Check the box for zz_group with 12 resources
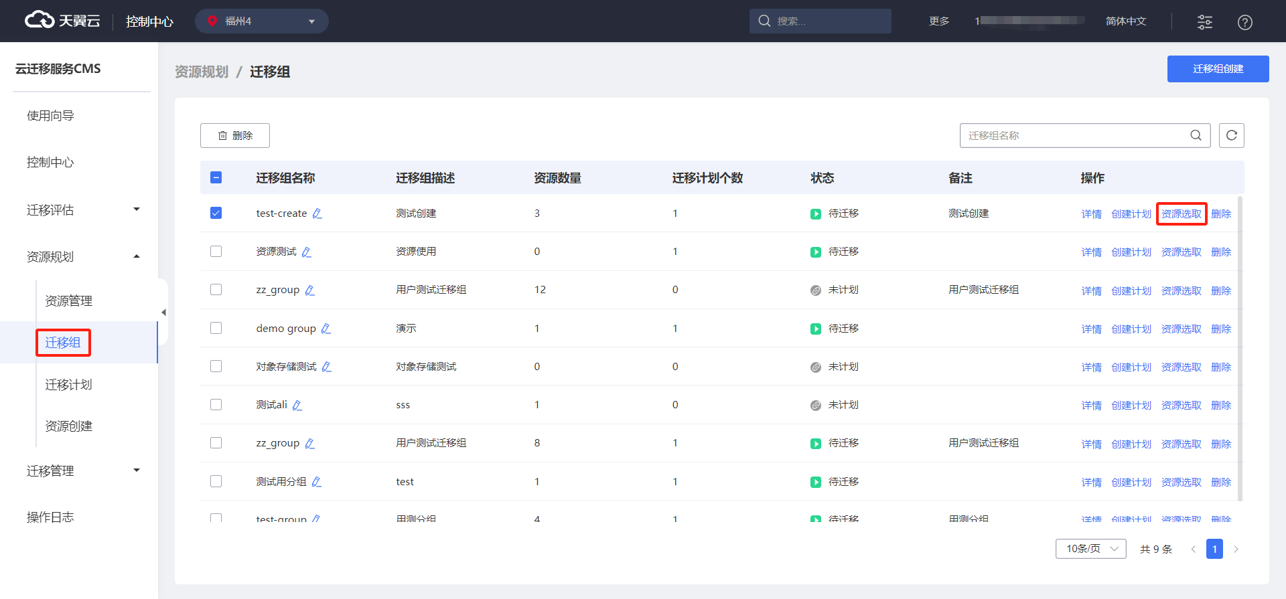This screenshot has width=1286, height=599. click(x=216, y=289)
